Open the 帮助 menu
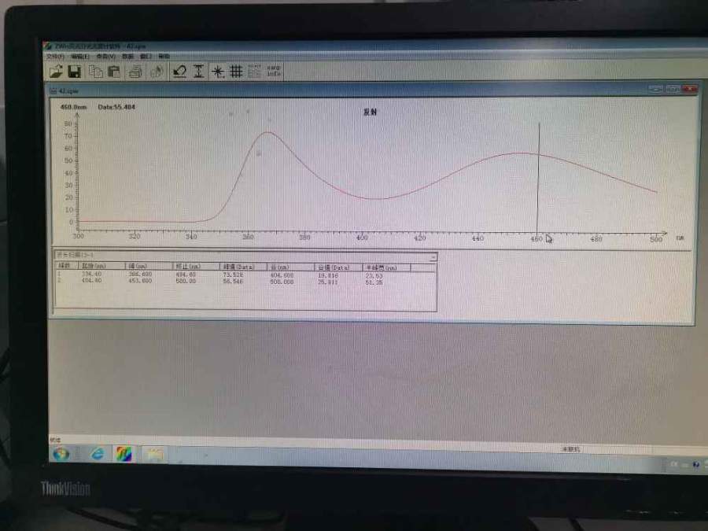The width and height of the screenshot is (708, 531). point(164,57)
